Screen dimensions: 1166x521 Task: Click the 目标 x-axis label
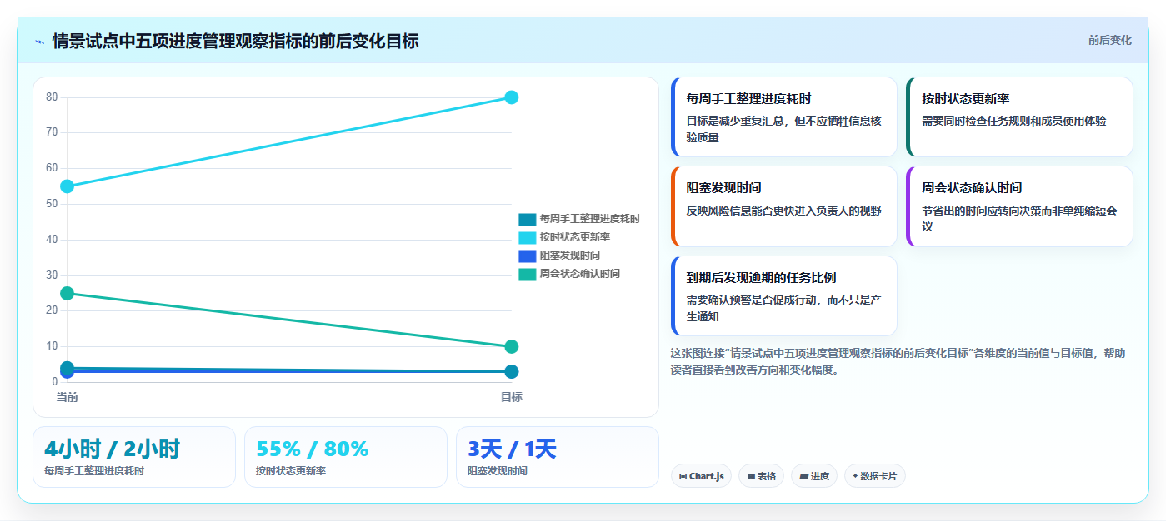point(512,397)
